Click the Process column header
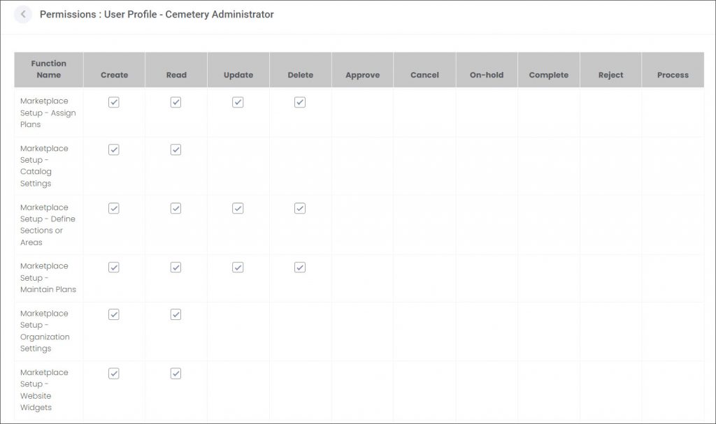This screenshot has width=716, height=424. tap(673, 69)
